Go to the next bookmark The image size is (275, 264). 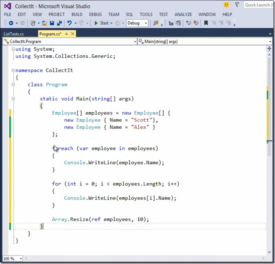[221, 23]
